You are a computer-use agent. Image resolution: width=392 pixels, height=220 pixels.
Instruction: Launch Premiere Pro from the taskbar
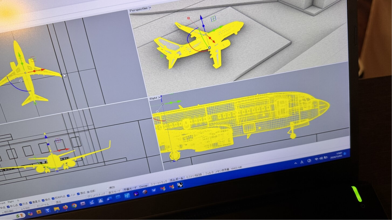point(83,203)
